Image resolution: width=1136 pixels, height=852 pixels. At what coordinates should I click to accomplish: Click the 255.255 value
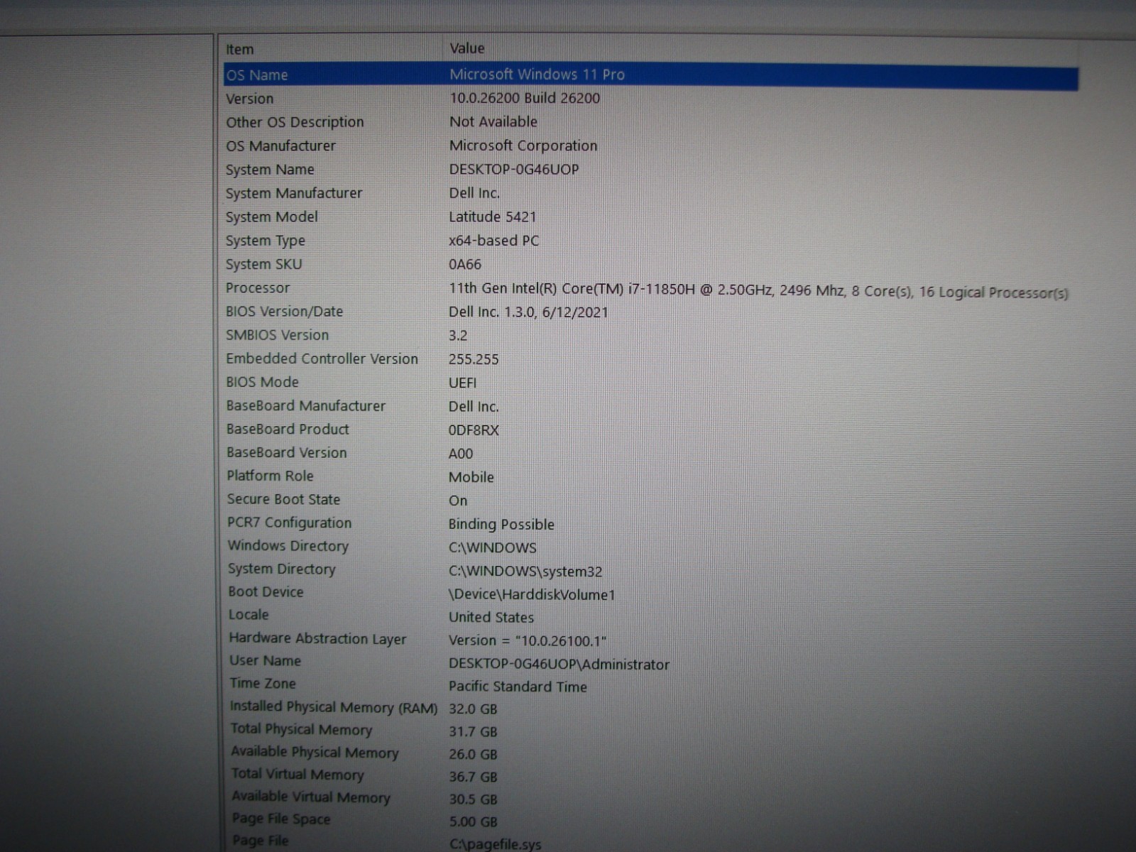[x=474, y=359]
